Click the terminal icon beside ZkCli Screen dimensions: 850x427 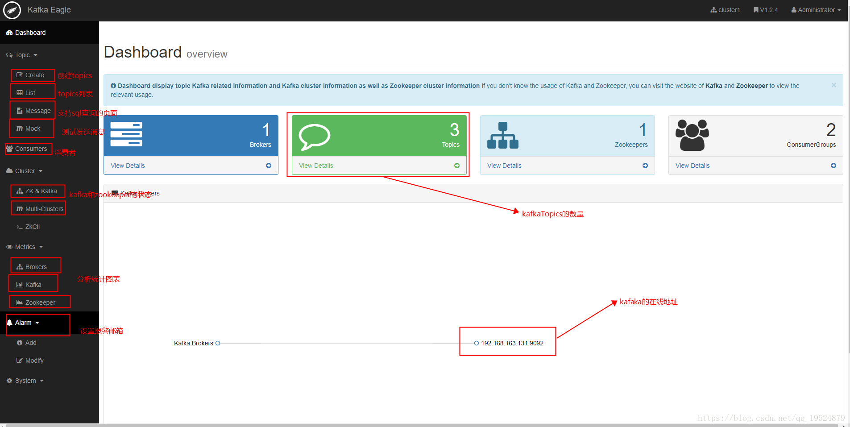click(20, 227)
